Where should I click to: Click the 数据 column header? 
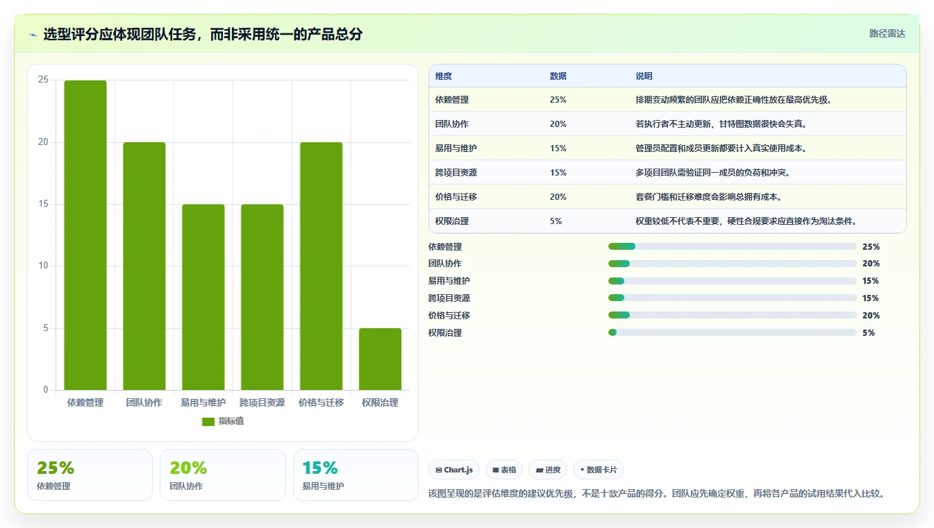tap(558, 76)
